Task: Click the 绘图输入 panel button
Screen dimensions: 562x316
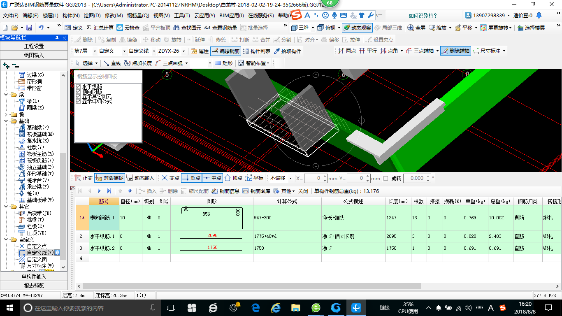Action: [x=34, y=55]
